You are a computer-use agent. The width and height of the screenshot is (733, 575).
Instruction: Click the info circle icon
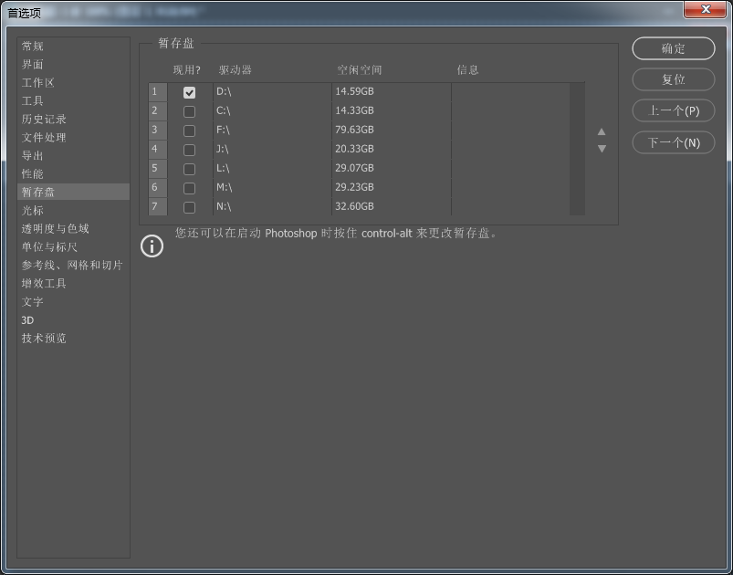tap(152, 246)
